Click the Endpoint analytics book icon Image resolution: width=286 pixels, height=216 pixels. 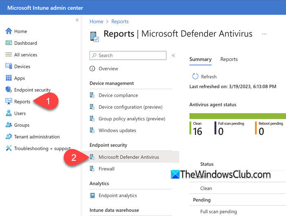point(92,196)
